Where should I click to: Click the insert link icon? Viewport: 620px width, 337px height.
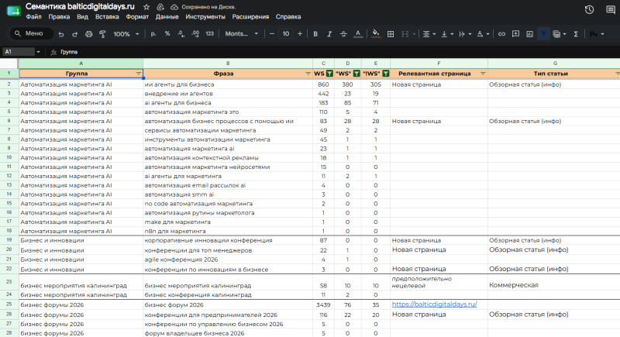tap(501, 34)
